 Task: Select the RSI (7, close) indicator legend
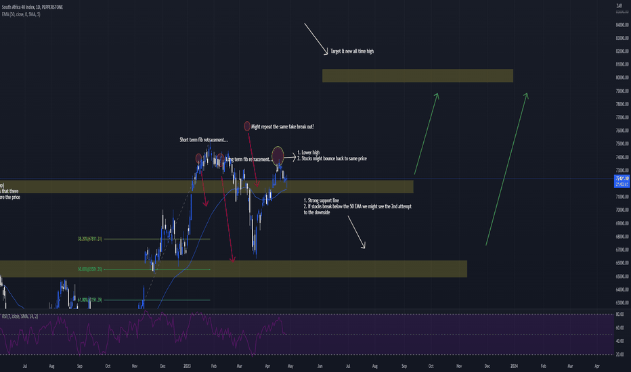[x=20, y=317]
